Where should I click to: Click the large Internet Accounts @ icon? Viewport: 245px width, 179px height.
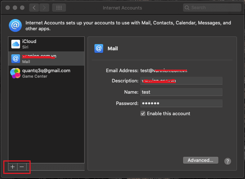15,26
